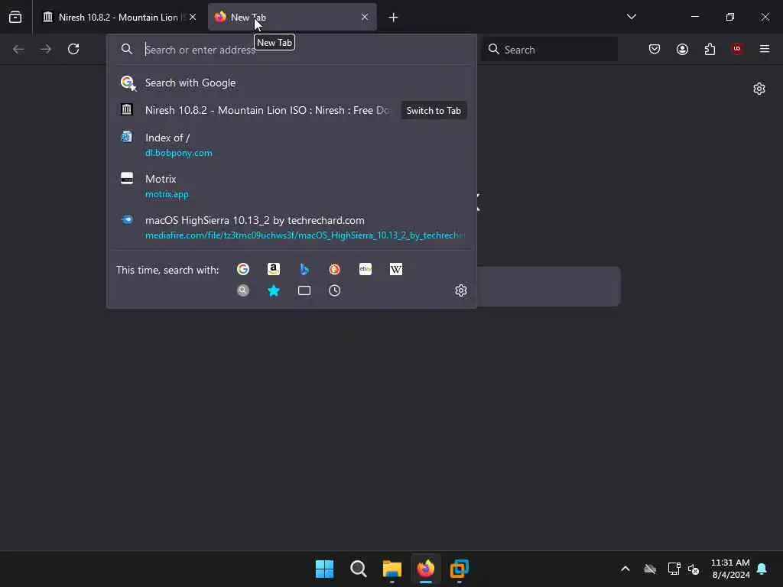Open the network status tray icon
Viewport: 783px width, 587px height.
(x=674, y=569)
